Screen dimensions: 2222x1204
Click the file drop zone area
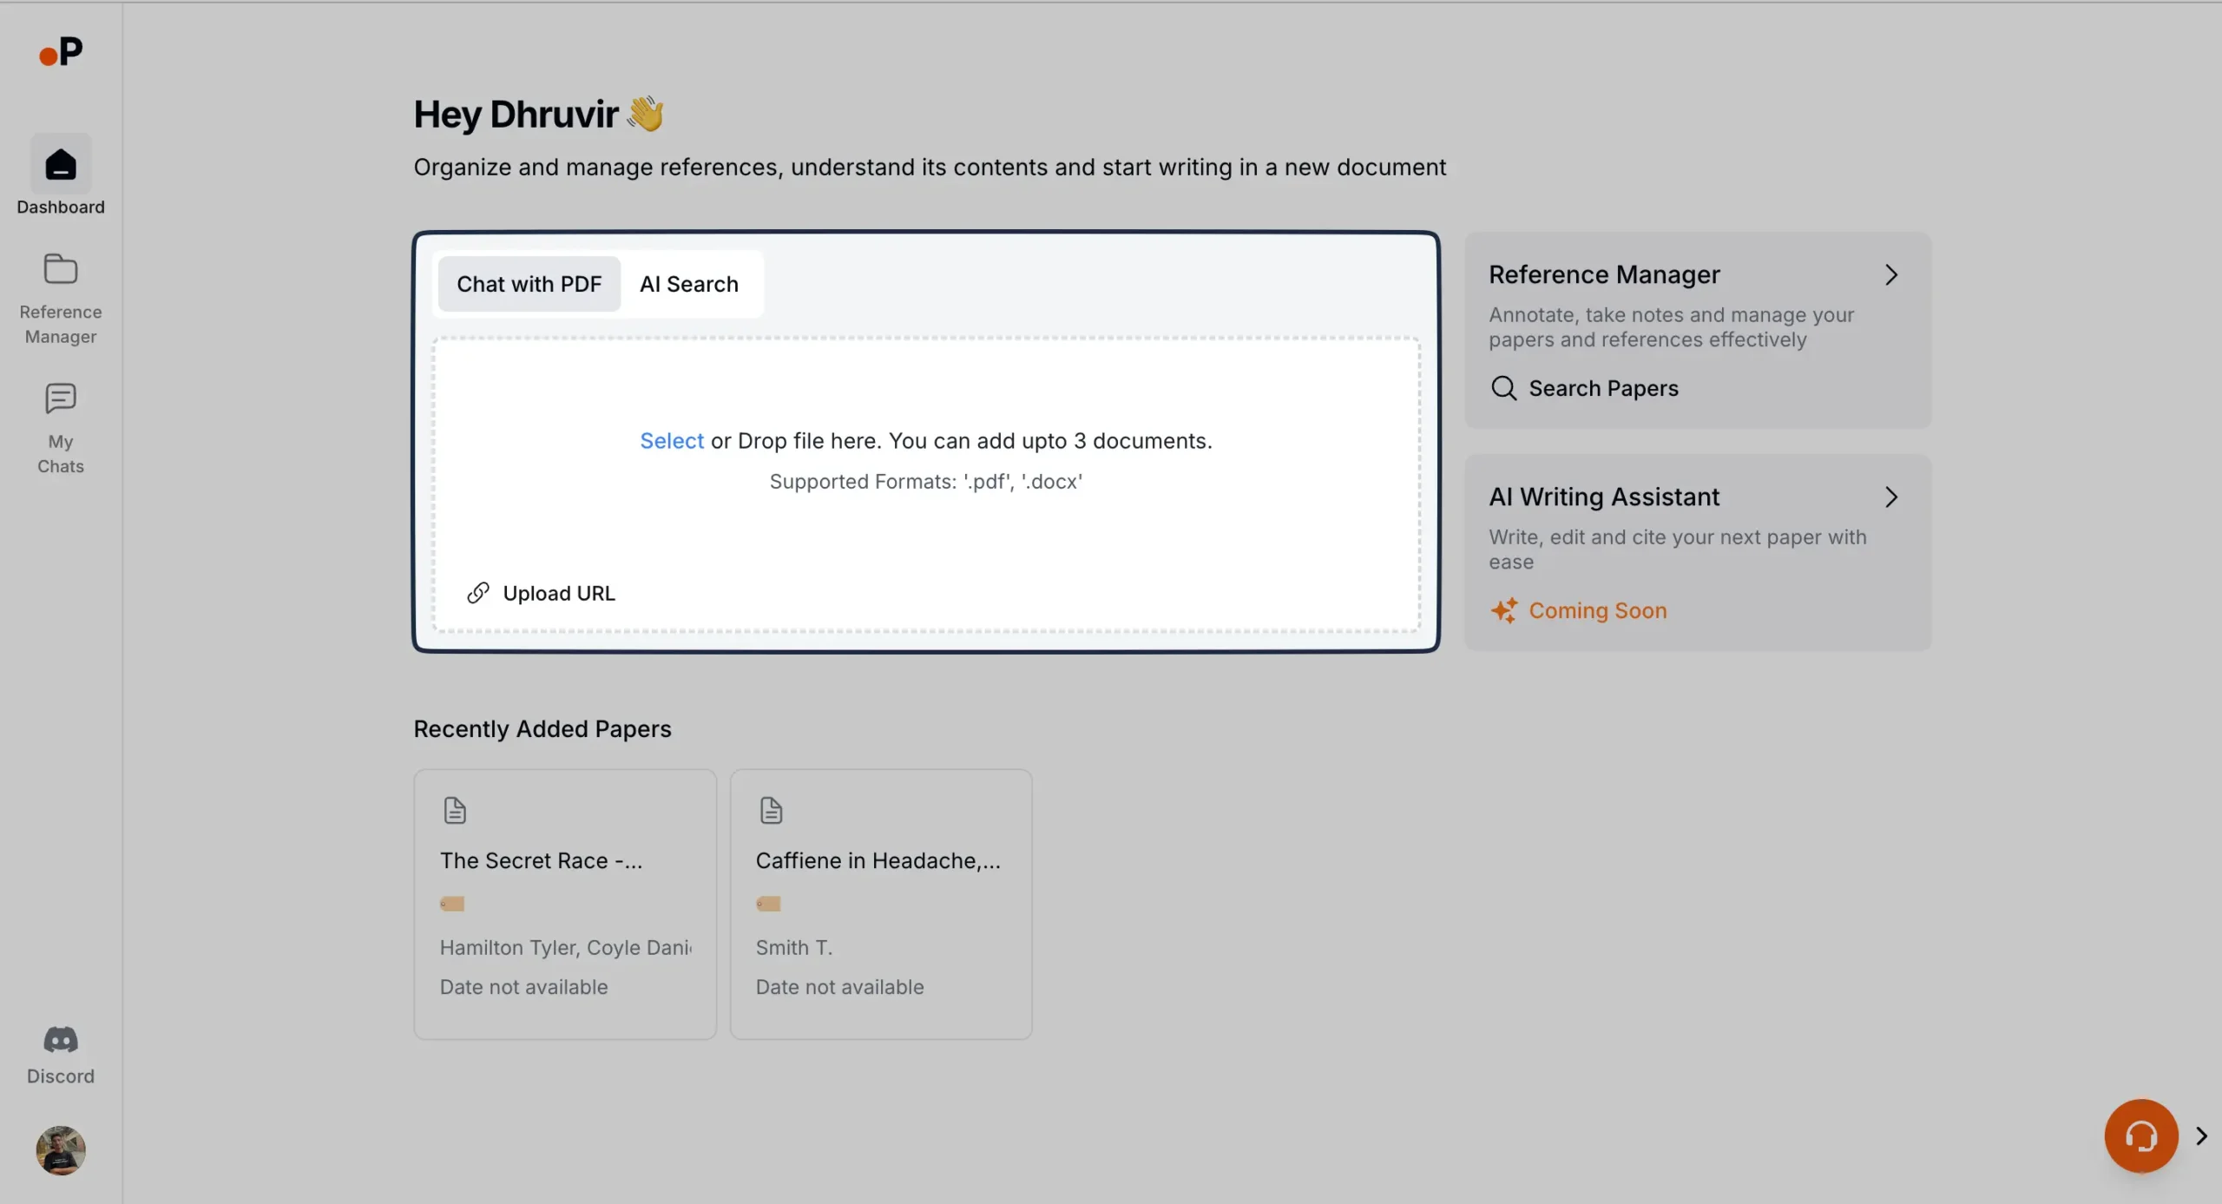926,484
